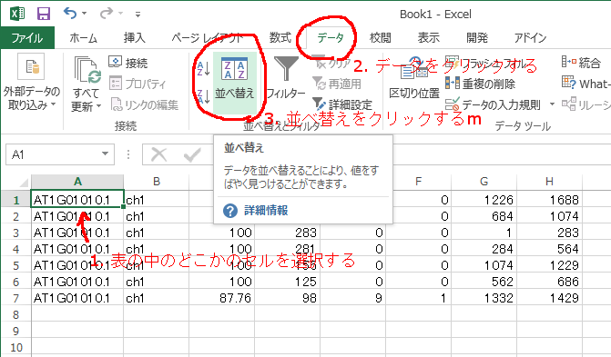Expand the データの入力規則 dropdown arrow
Viewport: 611px width, 357px height.
552,104
